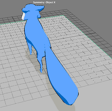Click the "Symmetry: Object X" viewport label
This screenshot has width=112, height=111.
pos(44,2)
